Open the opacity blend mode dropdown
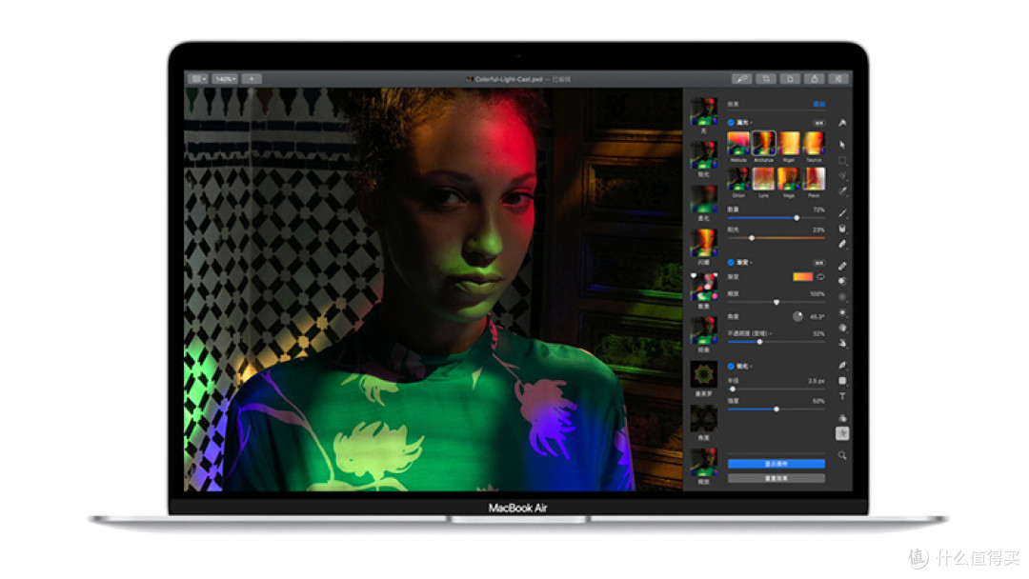The width and height of the screenshot is (1029, 579). [x=750, y=333]
